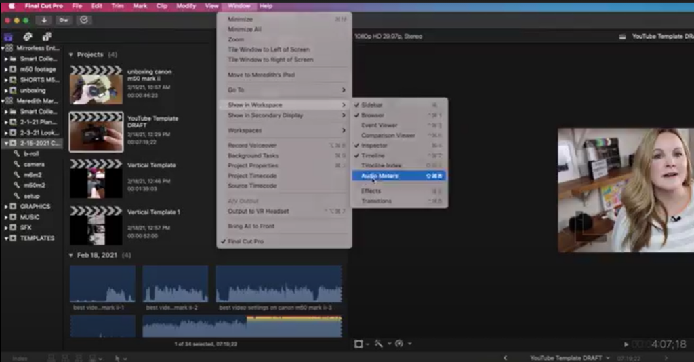
Task: Select the camera keyword collection
Action: (34, 164)
